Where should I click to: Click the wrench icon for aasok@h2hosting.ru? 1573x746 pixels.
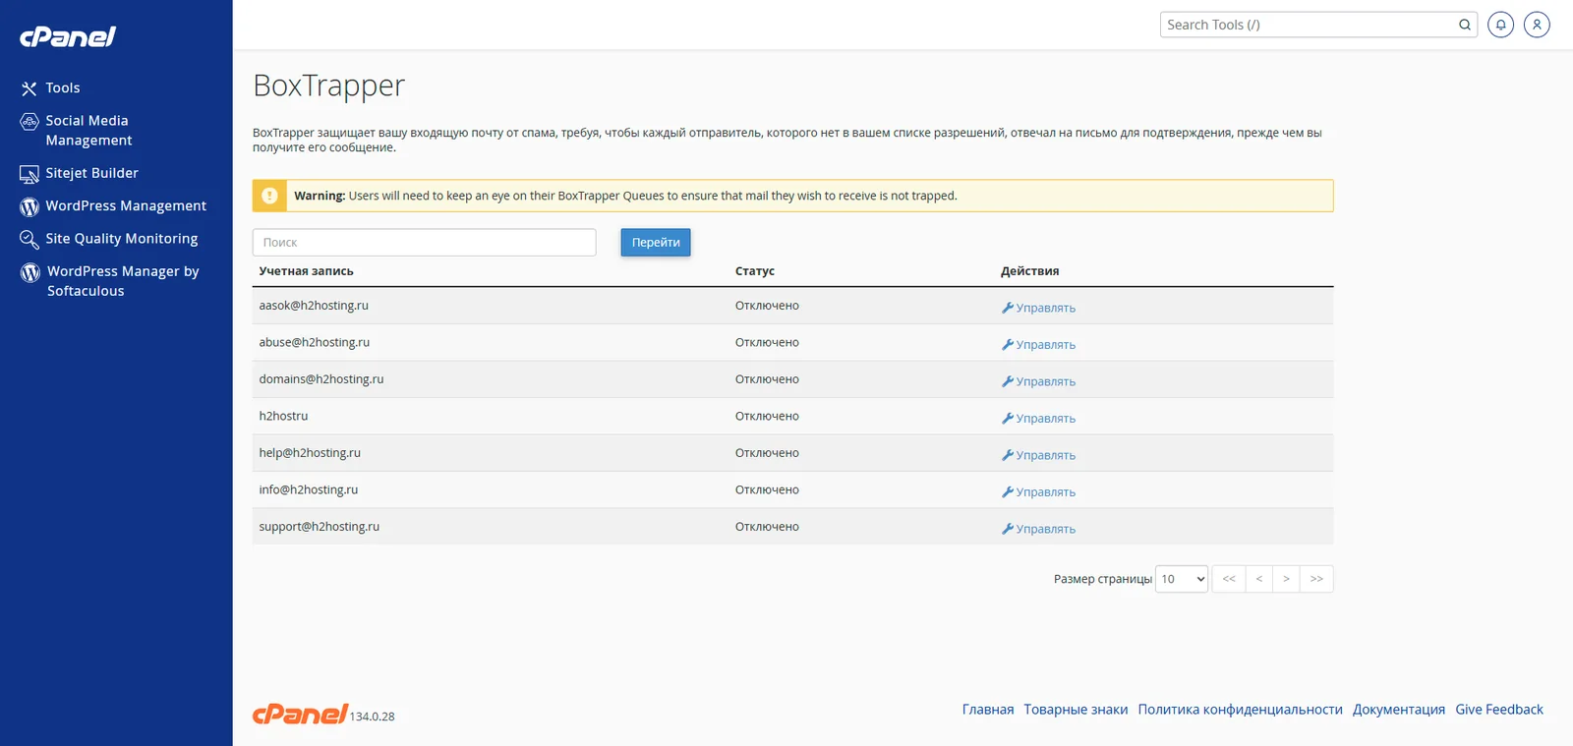[1007, 308]
